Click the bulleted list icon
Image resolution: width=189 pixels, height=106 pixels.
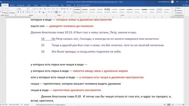tap(49, 9)
